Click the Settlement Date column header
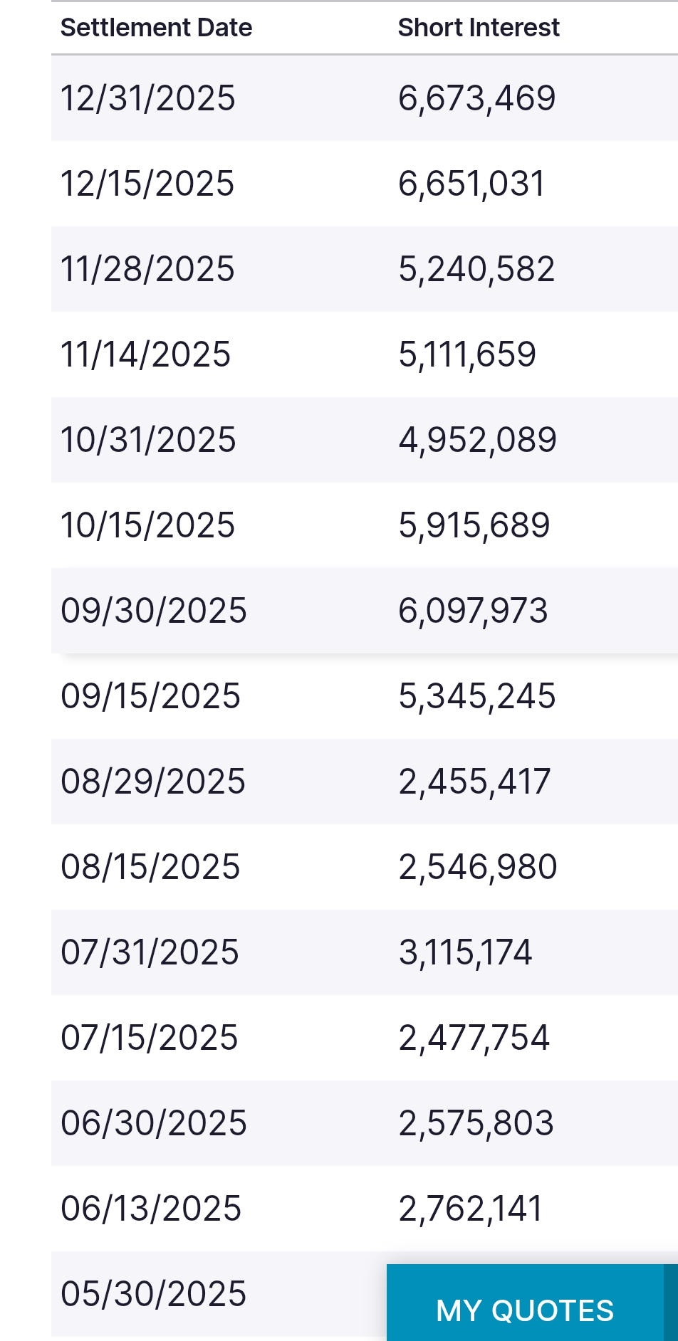Viewport: 678px width, 1341px height. tap(157, 28)
